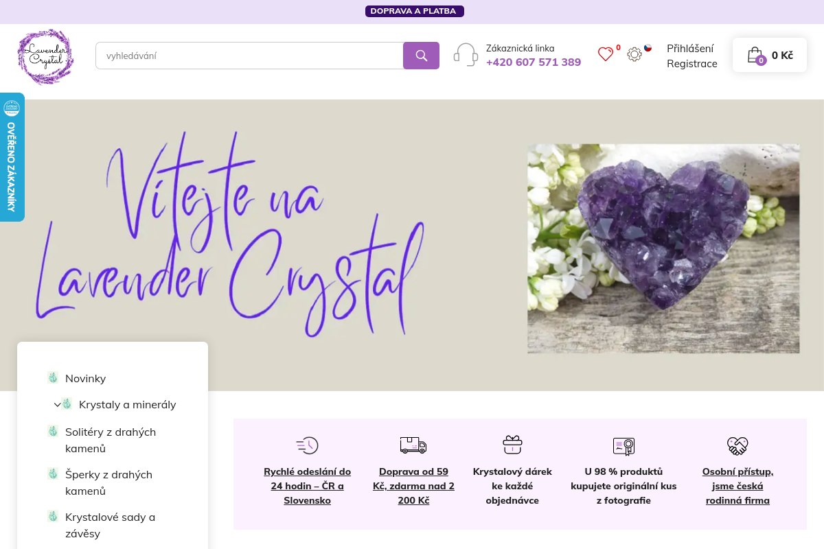824x549 pixels.
Task: Click the gift box icon
Action: pyautogui.click(x=512, y=445)
